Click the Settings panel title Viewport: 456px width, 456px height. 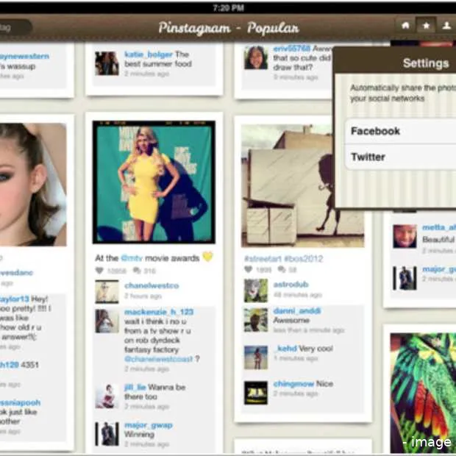426,63
